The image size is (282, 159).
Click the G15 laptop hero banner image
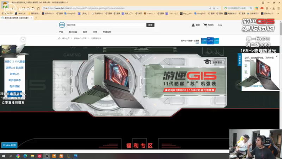tap(140, 85)
